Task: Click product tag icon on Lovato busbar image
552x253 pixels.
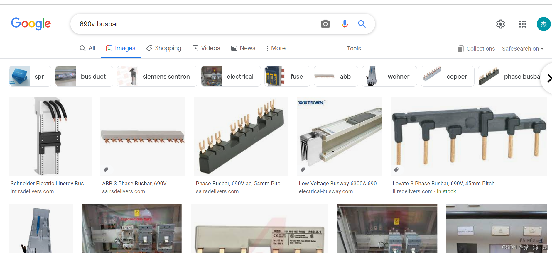Action: 396,169
